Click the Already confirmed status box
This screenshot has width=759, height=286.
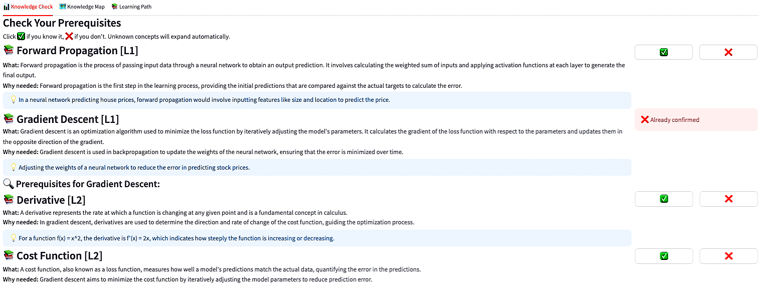[696, 120]
